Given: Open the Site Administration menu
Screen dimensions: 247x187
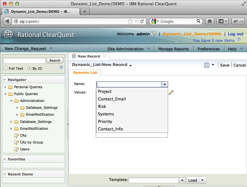Looking at the screenshot, I should coord(128,49).
